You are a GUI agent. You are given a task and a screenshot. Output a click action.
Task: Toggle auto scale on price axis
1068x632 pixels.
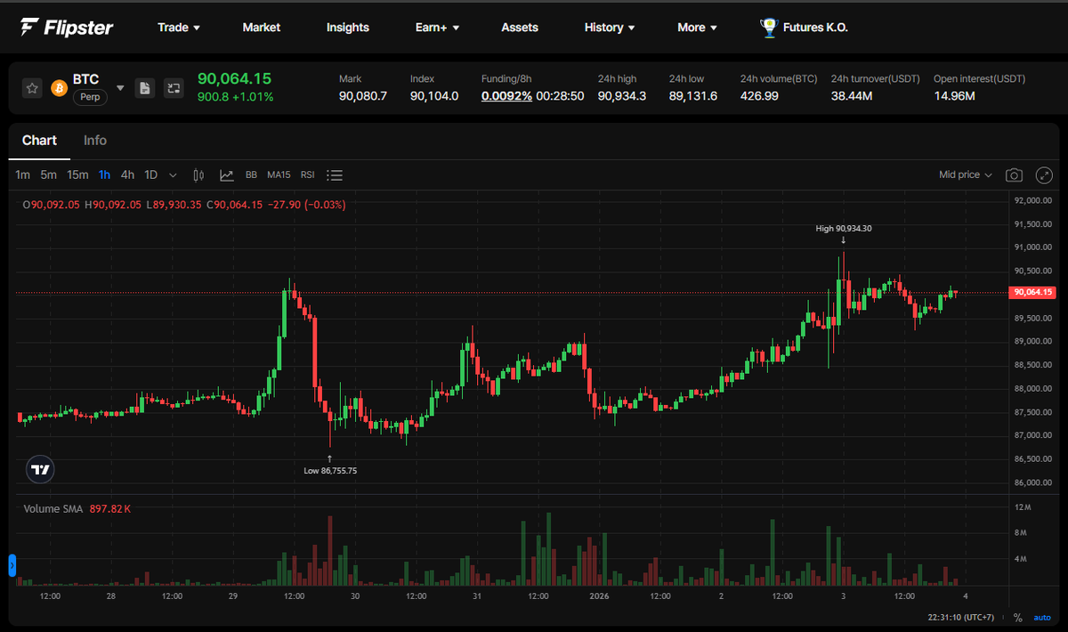pos(1041,618)
